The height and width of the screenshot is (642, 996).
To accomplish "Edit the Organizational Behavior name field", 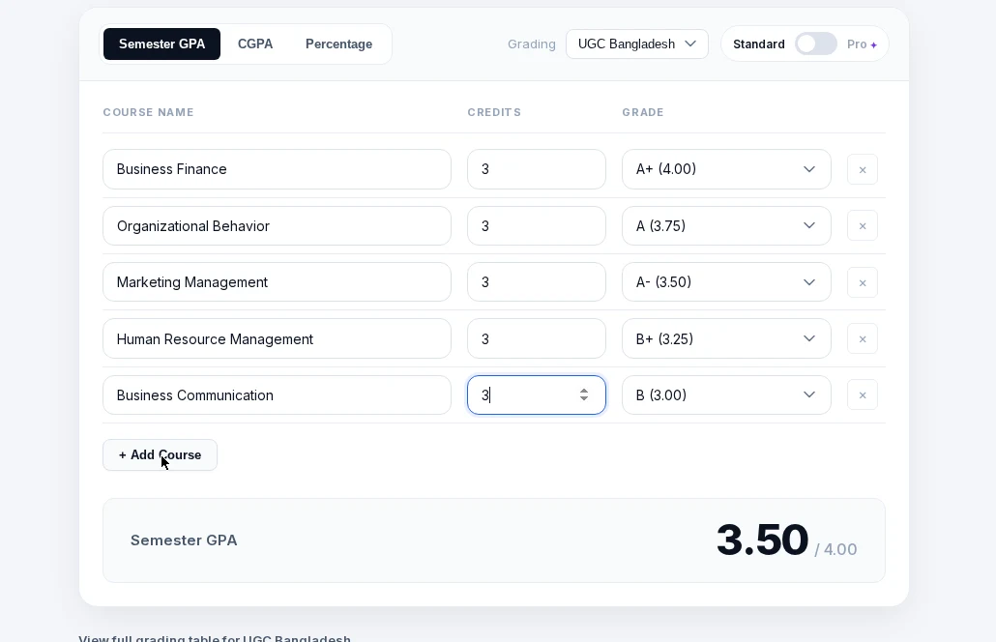I will point(277,226).
